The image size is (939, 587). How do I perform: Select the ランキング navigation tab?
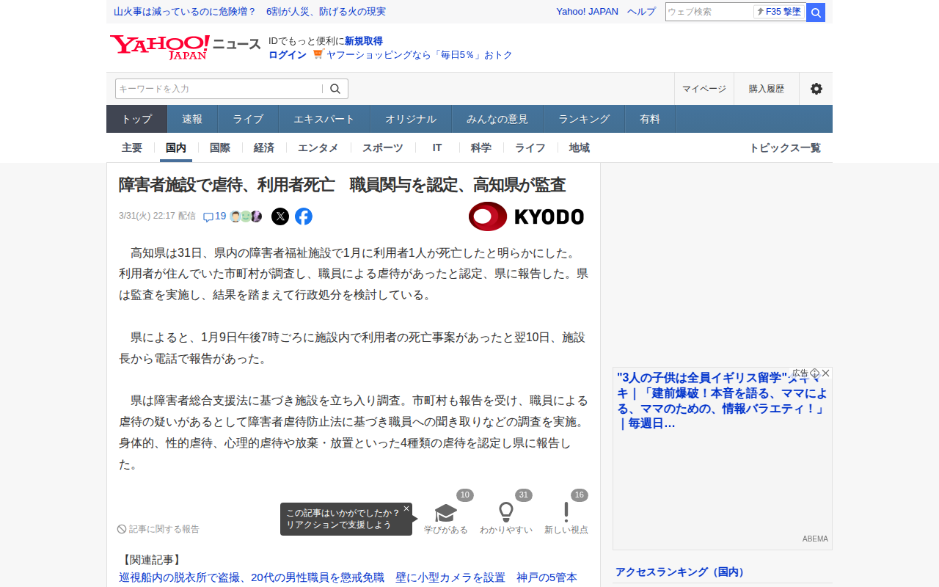[x=584, y=119]
